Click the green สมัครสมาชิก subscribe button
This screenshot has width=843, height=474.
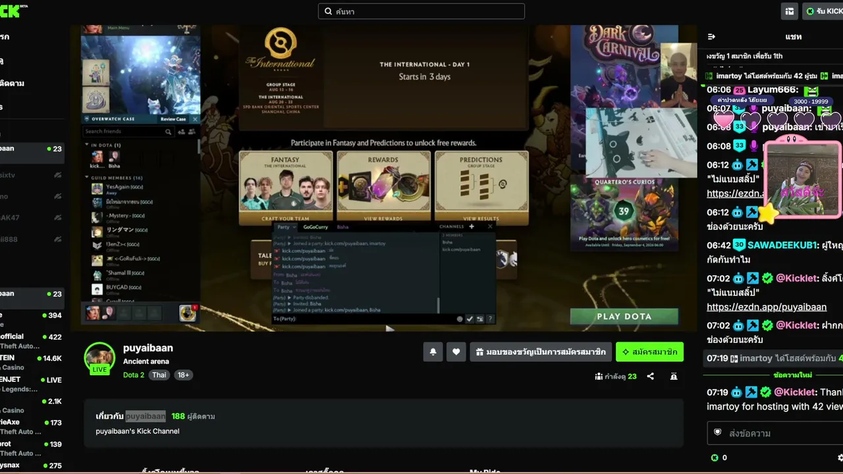649,352
